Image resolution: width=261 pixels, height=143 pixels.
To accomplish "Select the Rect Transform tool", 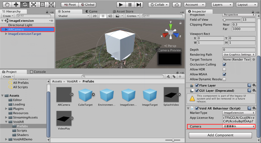I will point(42,5).
